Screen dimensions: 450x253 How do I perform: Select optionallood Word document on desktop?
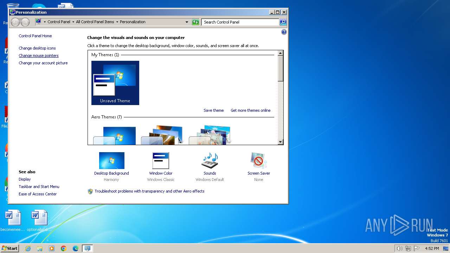tap(39, 221)
